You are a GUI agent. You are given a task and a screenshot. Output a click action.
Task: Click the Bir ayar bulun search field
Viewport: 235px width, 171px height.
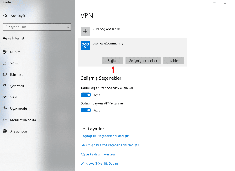(37, 27)
